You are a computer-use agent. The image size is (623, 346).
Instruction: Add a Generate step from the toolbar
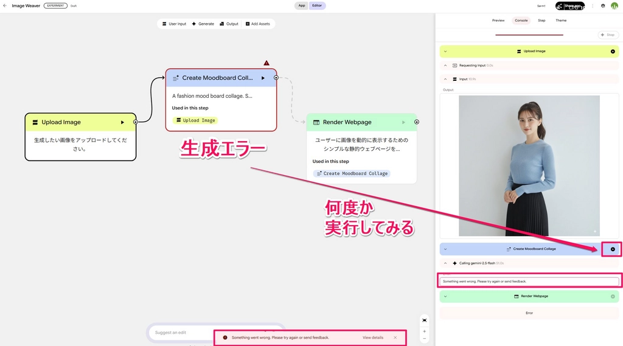pyautogui.click(x=203, y=24)
